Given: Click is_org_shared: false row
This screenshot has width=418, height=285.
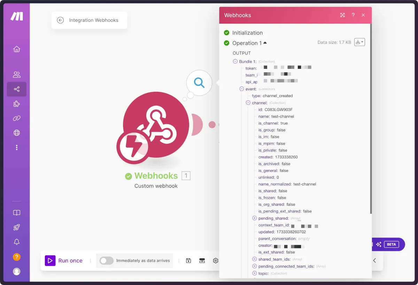Looking at the screenshot, I should tap(277, 205).
